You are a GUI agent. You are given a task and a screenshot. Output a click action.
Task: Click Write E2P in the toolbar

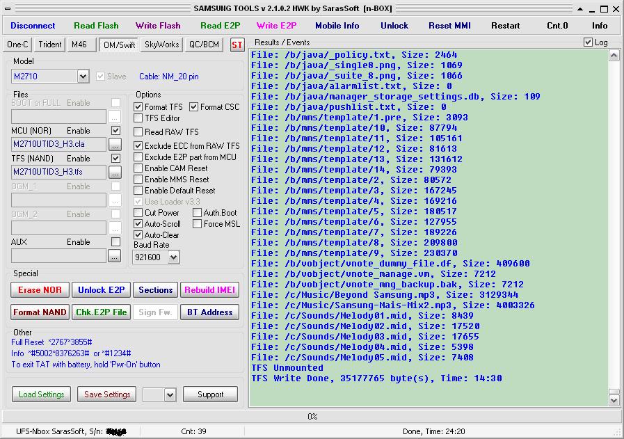277,26
